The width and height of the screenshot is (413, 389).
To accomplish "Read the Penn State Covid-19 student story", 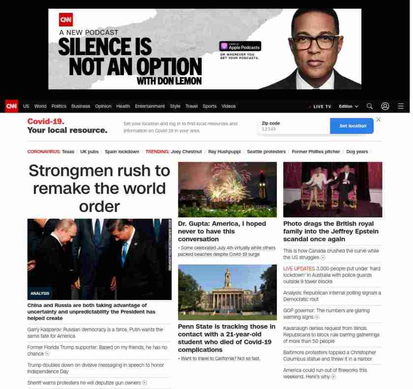I will tap(227, 338).
